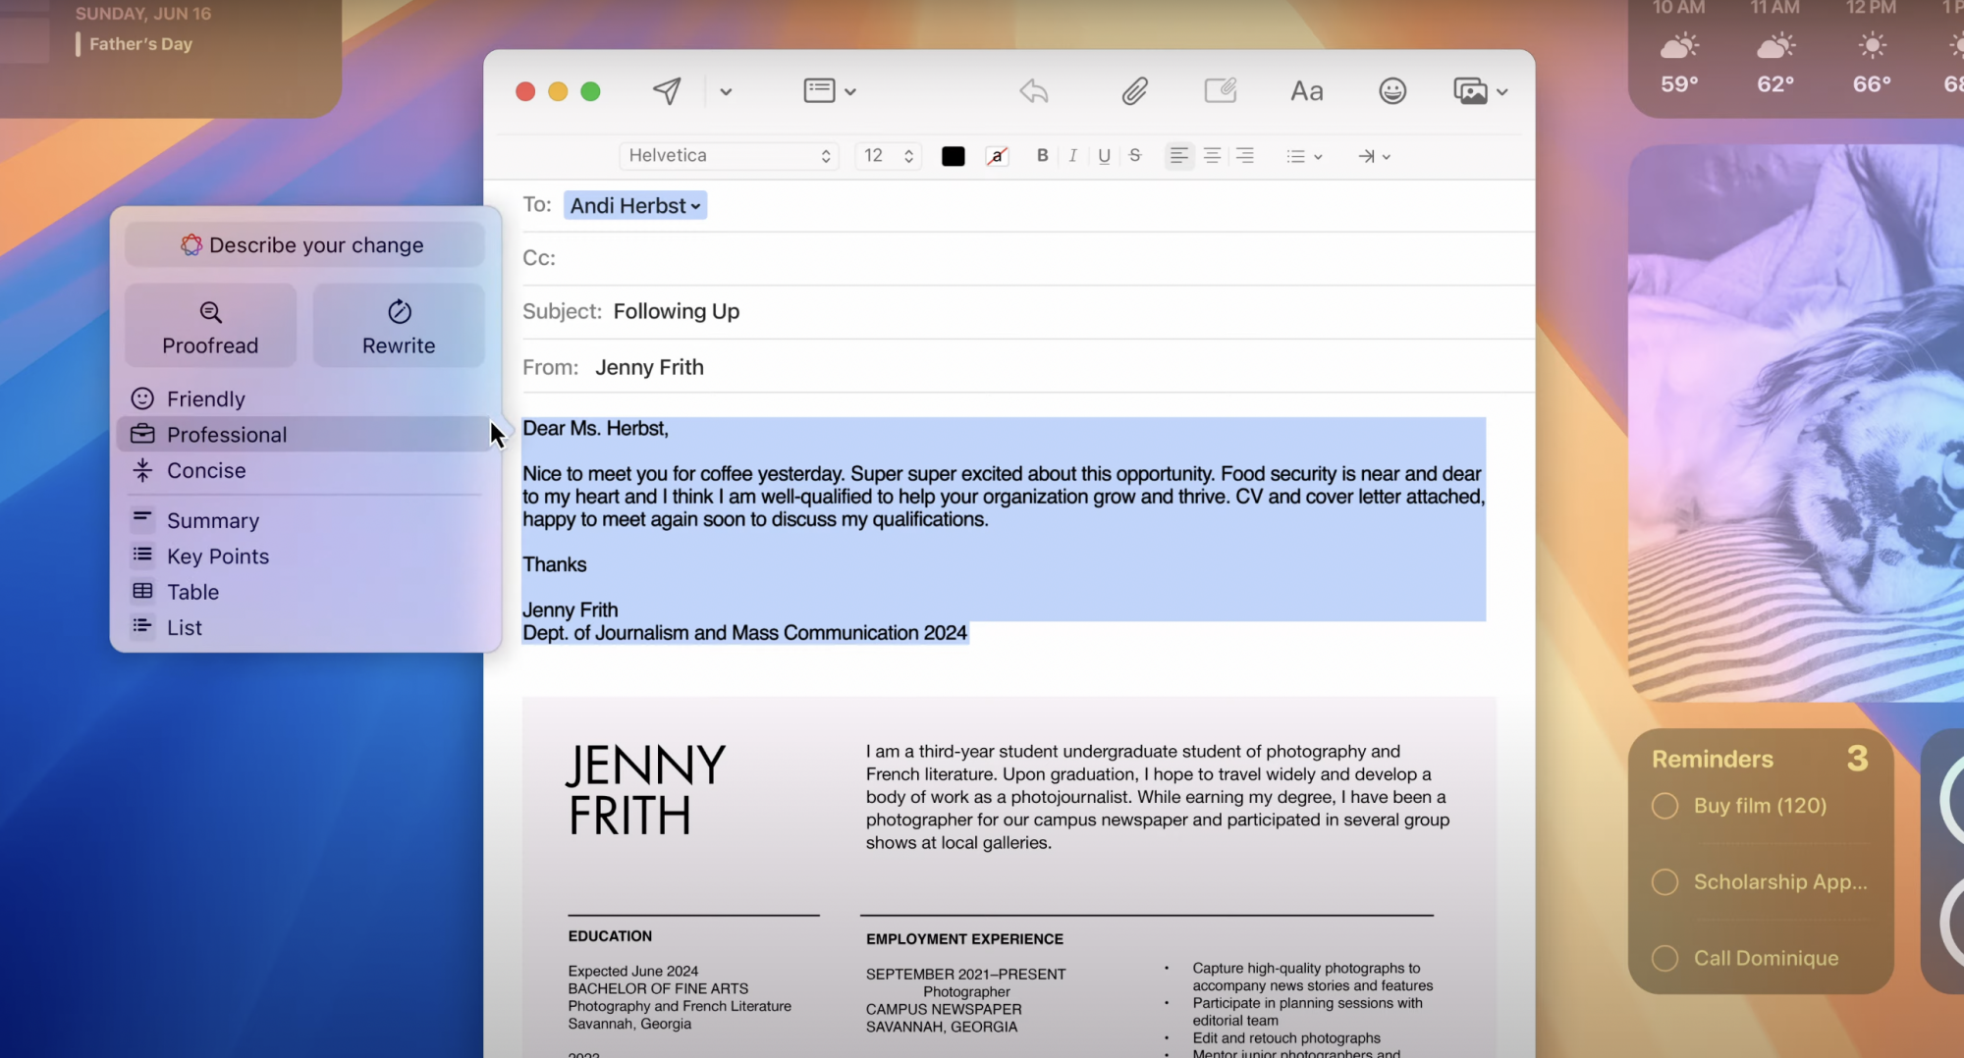This screenshot has height=1058, width=1964.
Task: Check off Call Dominique reminder
Action: [1664, 958]
